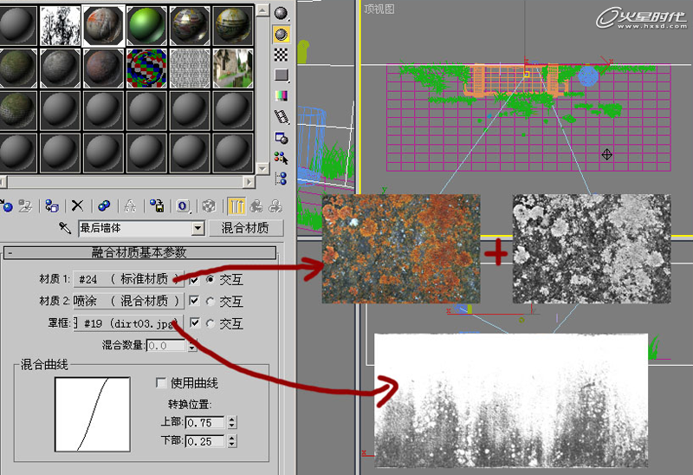Select the 材质 1 交互 radio button
Viewport: 693px width, 475px height.
[x=210, y=279]
